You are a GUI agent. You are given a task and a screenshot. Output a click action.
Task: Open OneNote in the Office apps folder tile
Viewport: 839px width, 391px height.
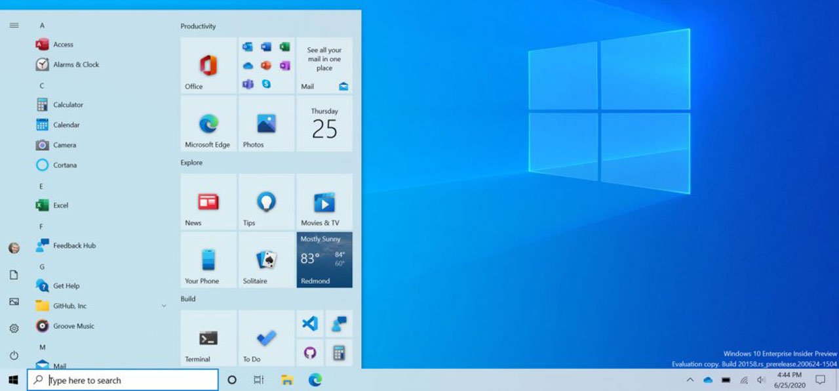pyautogui.click(x=284, y=66)
